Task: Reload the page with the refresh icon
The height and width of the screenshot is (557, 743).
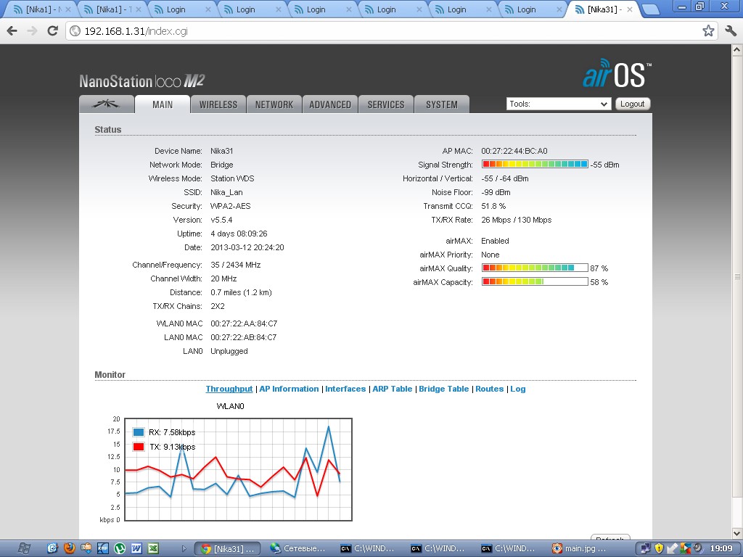Action: click(52, 31)
